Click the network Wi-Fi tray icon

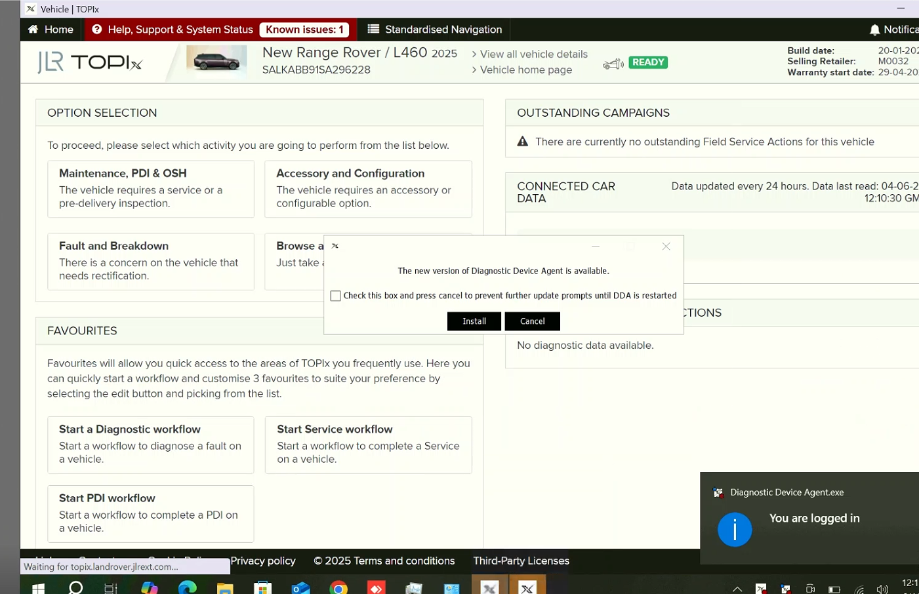[x=859, y=589]
